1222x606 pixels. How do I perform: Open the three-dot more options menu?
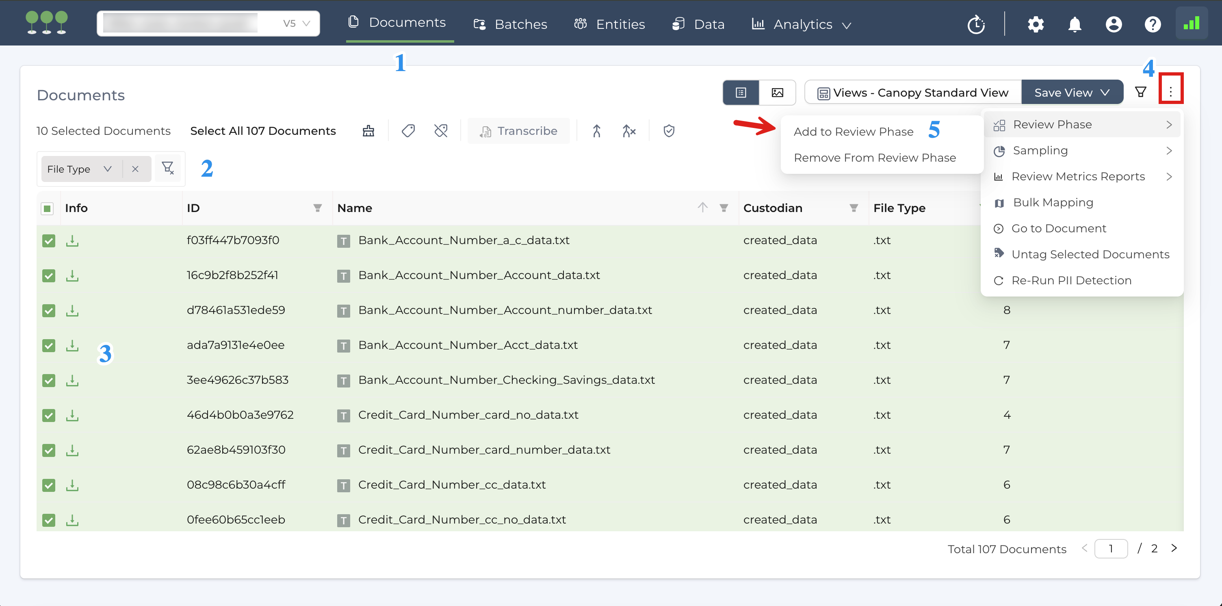pos(1170,92)
